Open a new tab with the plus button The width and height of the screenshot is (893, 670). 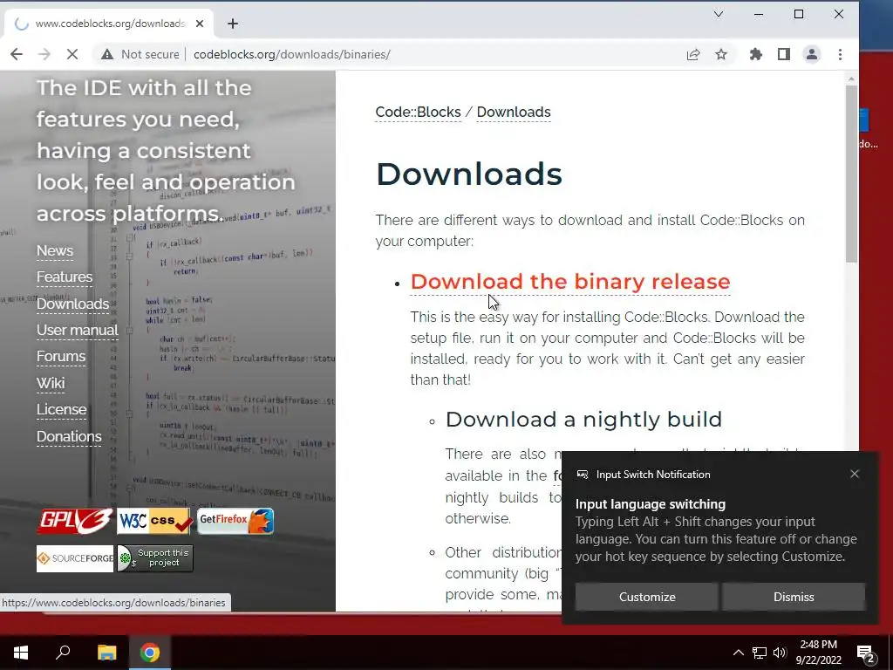point(232,24)
